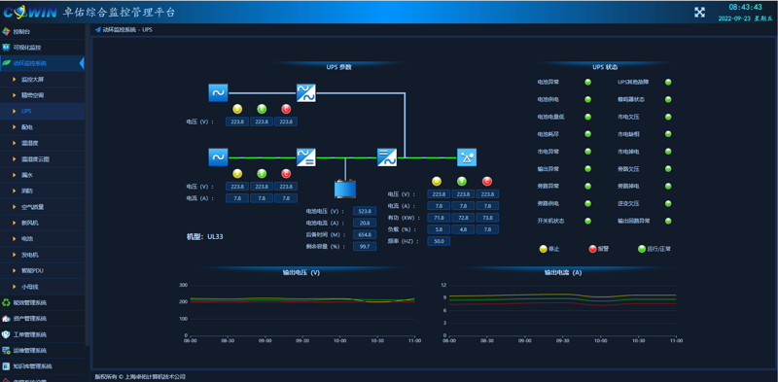Click red phase indicator under mains input
778x382 pixels.
point(286,174)
